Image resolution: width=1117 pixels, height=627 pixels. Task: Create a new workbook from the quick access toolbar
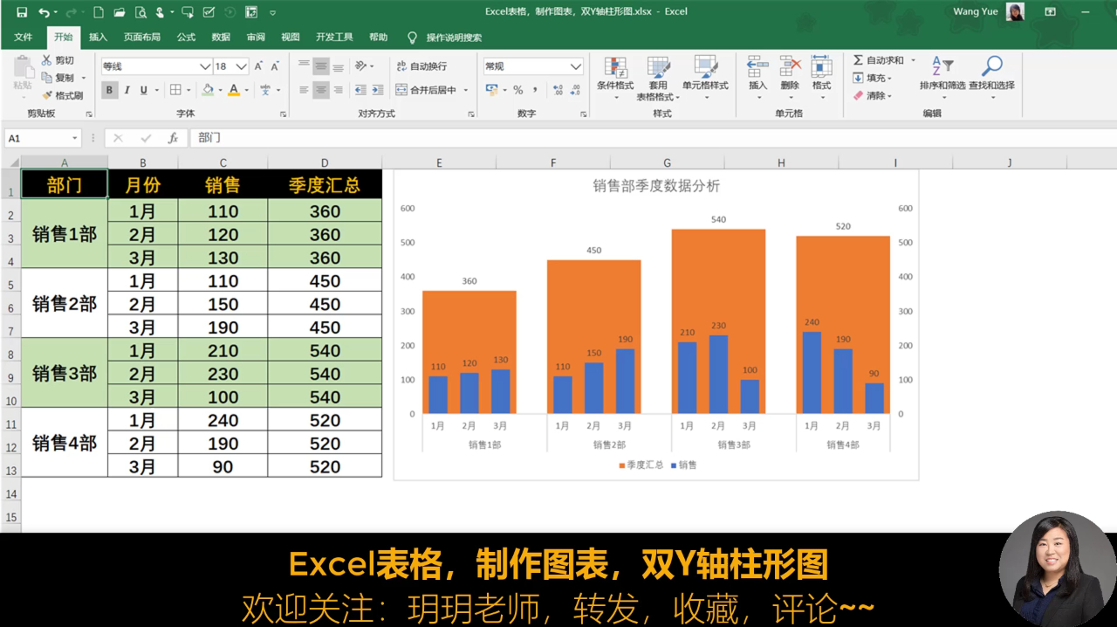pos(98,12)
